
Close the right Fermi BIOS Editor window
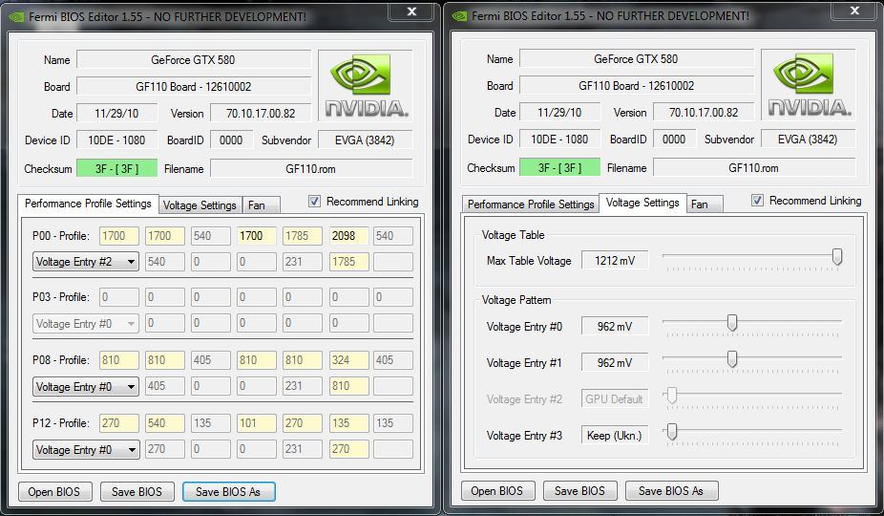click(854, 11)
